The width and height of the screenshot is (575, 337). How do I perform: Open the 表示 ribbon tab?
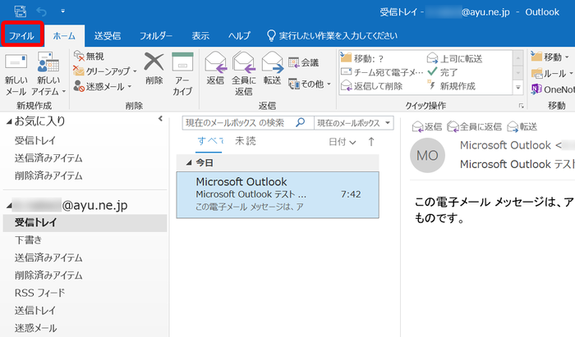click(200, 36)
